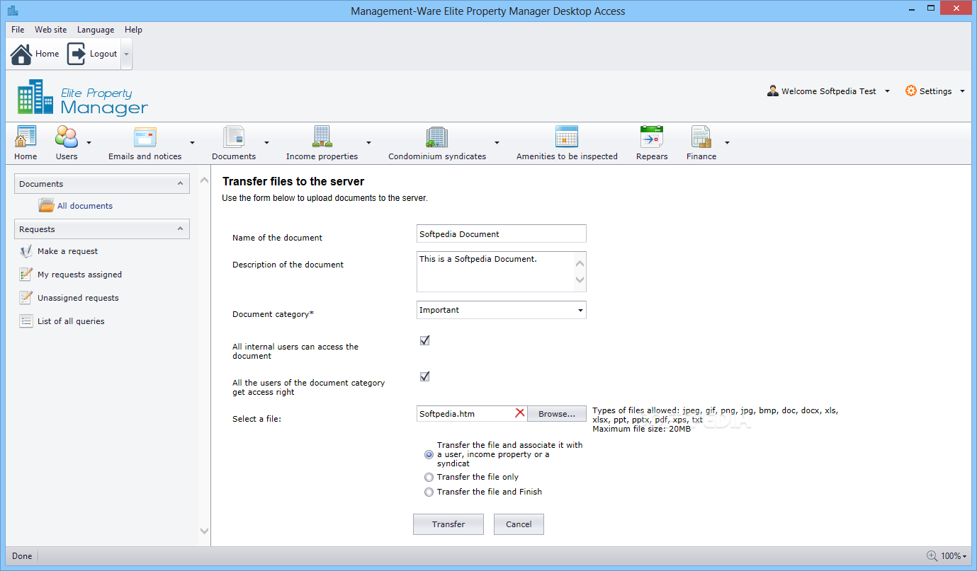Open the toolbar overflow arrow next to Logout
977x571 pixels.
126,54
